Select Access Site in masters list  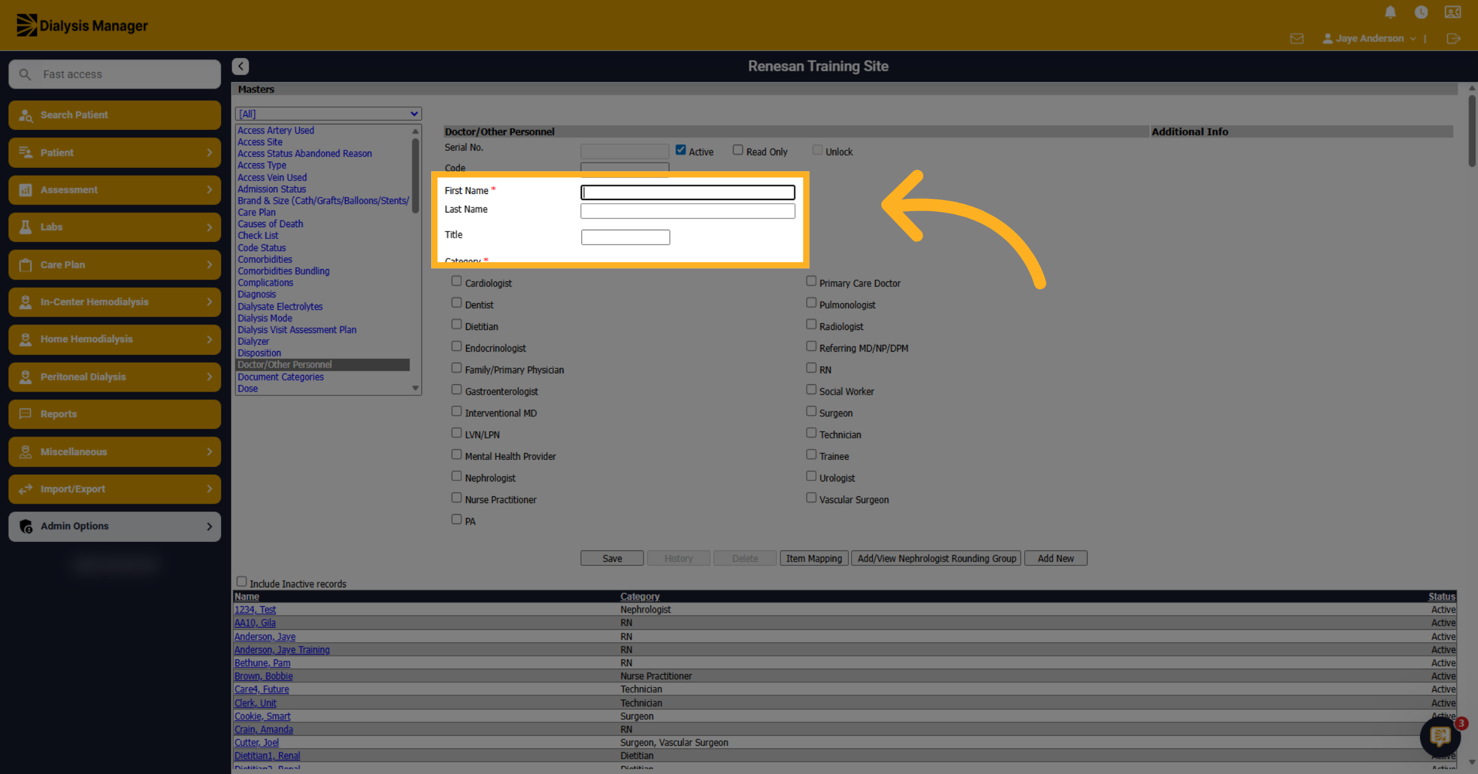pos(260,142)
